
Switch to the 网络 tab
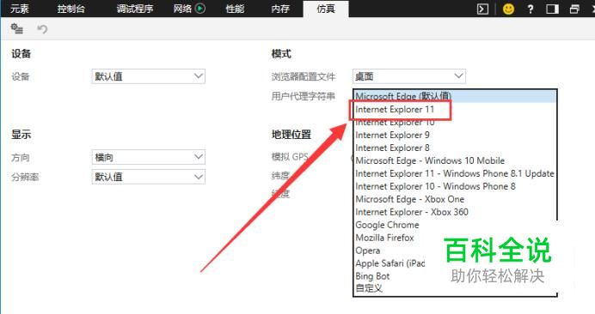click(x=182, y=9)
